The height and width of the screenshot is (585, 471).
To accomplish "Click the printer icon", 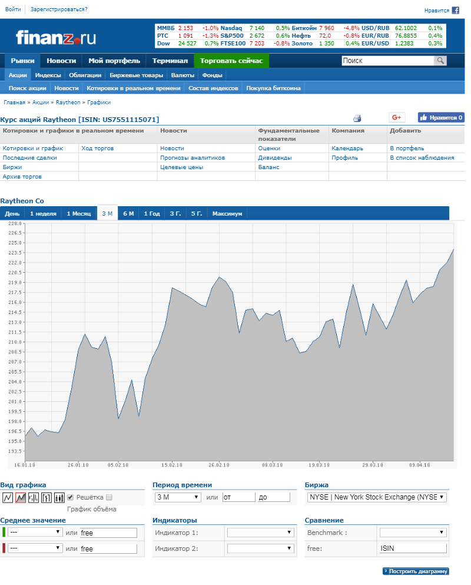I will (357, 118).
